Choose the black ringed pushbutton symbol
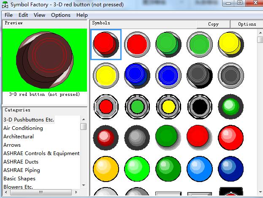This screenshot has height=198, width=263. coord(199,106)
